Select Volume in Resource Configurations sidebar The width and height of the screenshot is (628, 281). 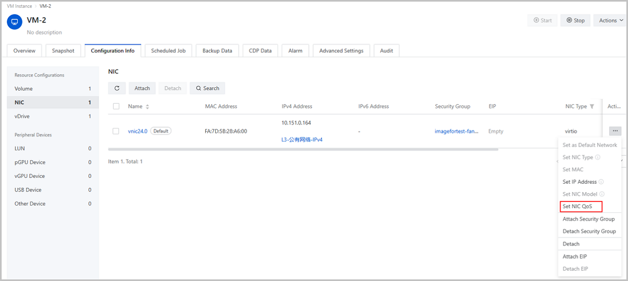pyautogui.click(x=24, y=89)
